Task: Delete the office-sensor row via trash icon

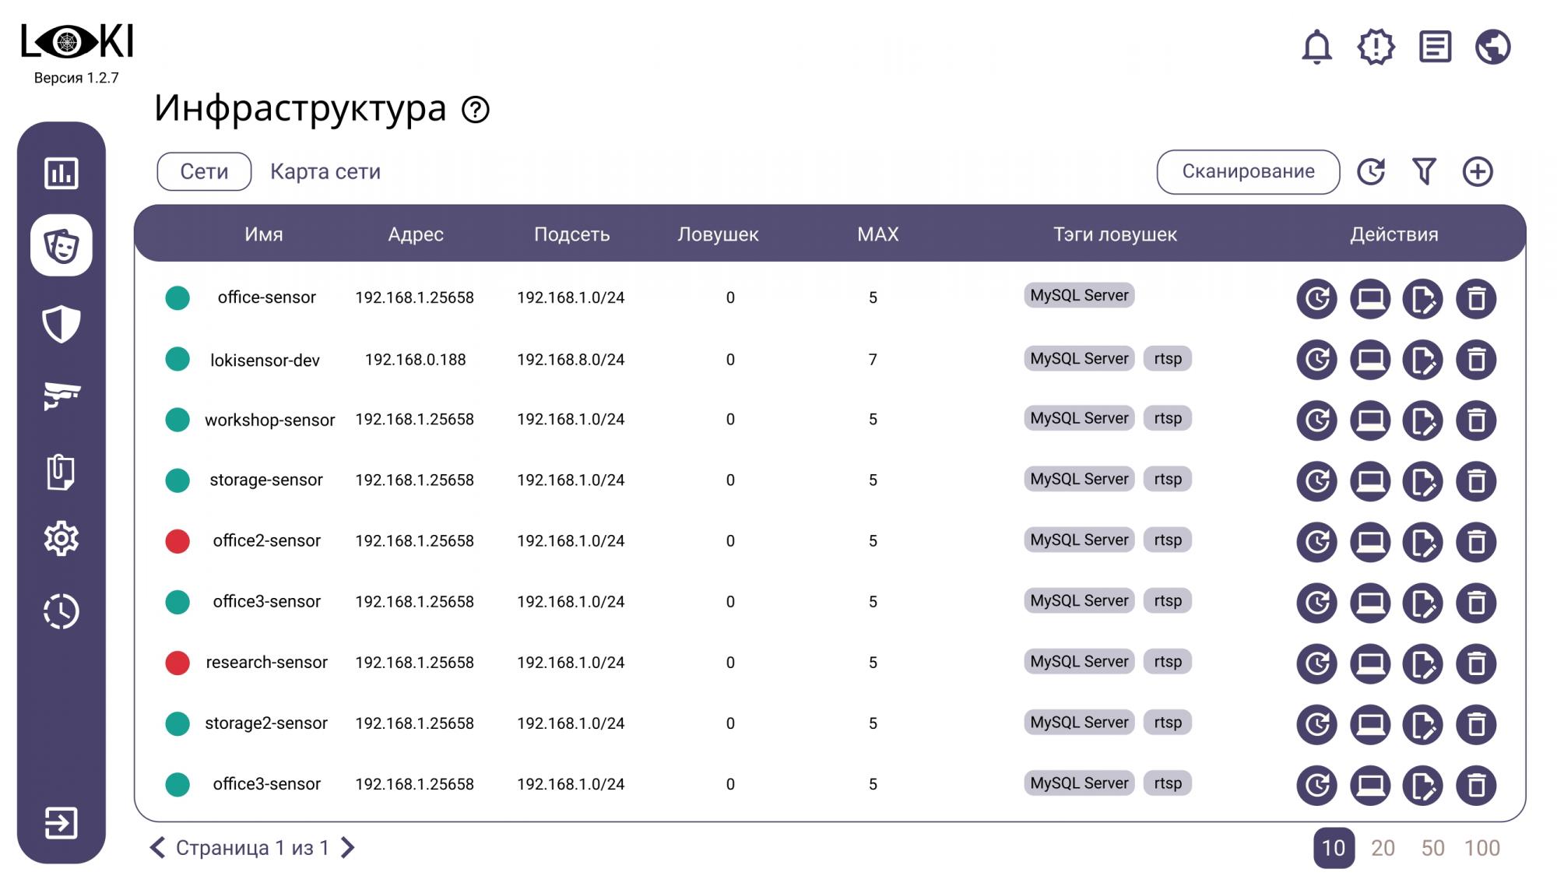Action: (1476, 299)
